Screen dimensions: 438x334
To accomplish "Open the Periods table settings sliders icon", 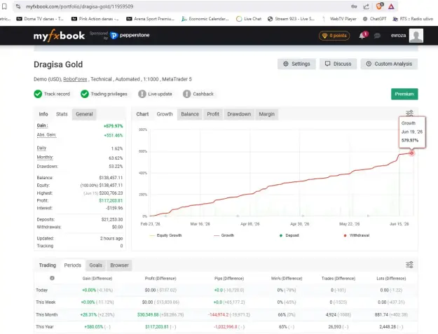I will [409, 265].
